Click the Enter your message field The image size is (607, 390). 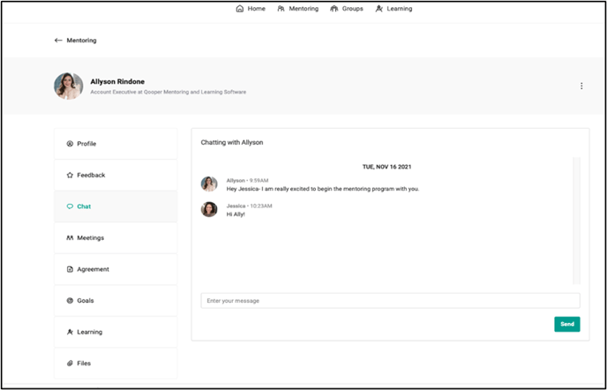[x=390, y=301]
